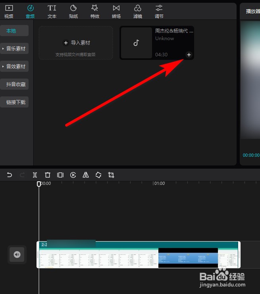Click the reverse playback icon
This screenshot has width=260, height=294.
pyautogui.click(x=73, y=175)
